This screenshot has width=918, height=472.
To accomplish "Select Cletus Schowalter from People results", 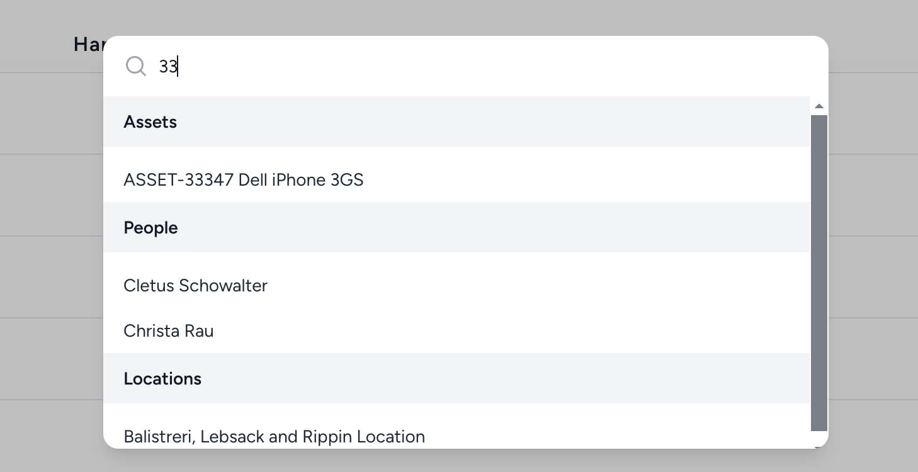I will click(456, 285).
